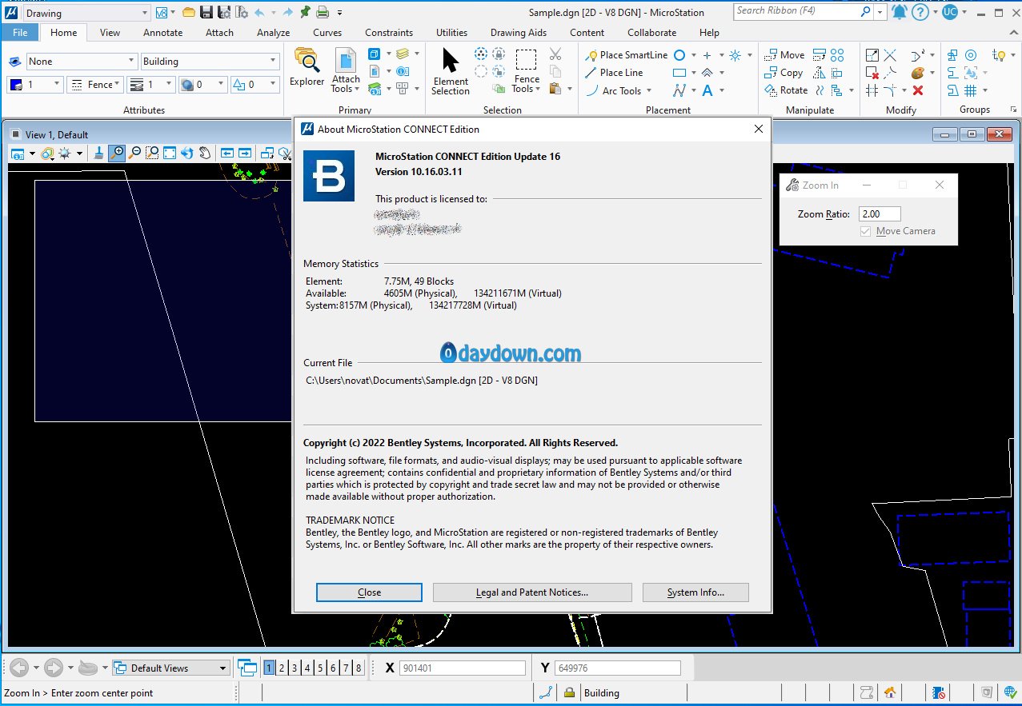Click Fit View icon in View 1 toolbar
The image size is (1022, 706).
click(170, 153)
